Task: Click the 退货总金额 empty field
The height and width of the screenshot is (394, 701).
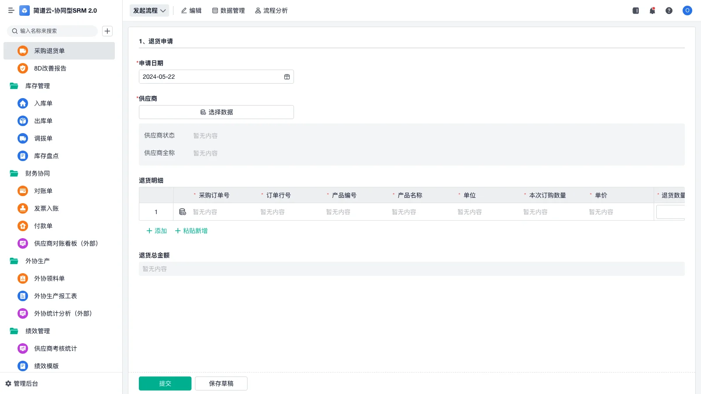Action: tap(412, 269)
